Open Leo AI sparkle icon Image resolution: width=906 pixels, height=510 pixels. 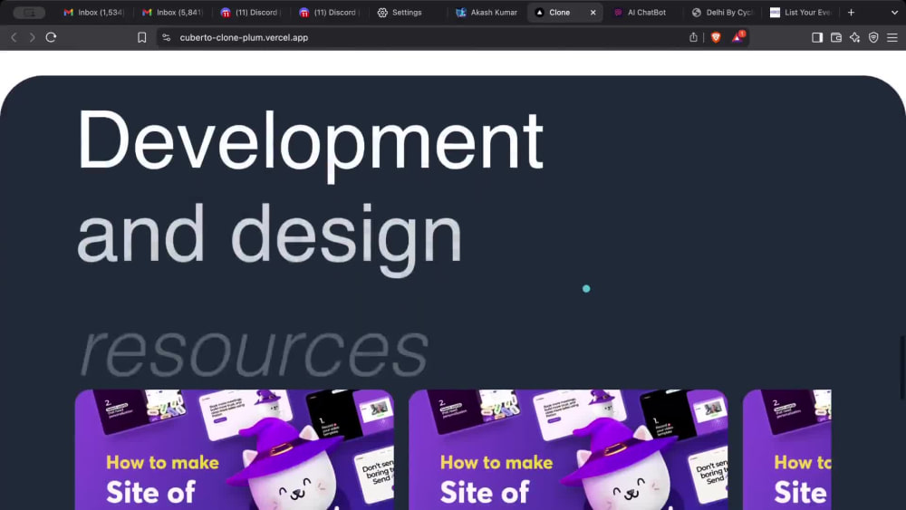click(854, 37)
